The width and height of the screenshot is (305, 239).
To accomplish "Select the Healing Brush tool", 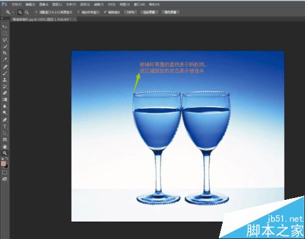I will (5, 67).
